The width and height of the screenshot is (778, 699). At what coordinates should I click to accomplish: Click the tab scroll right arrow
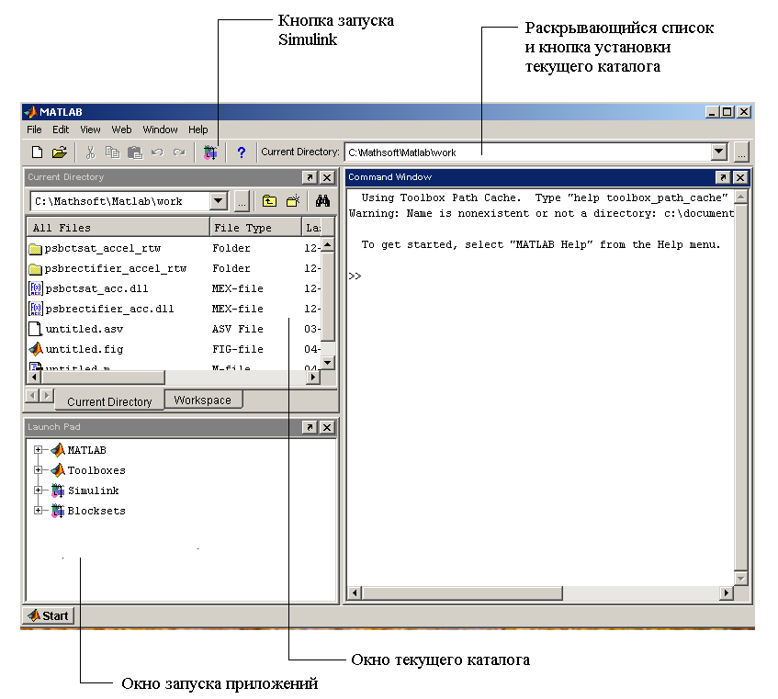point(47,395)
